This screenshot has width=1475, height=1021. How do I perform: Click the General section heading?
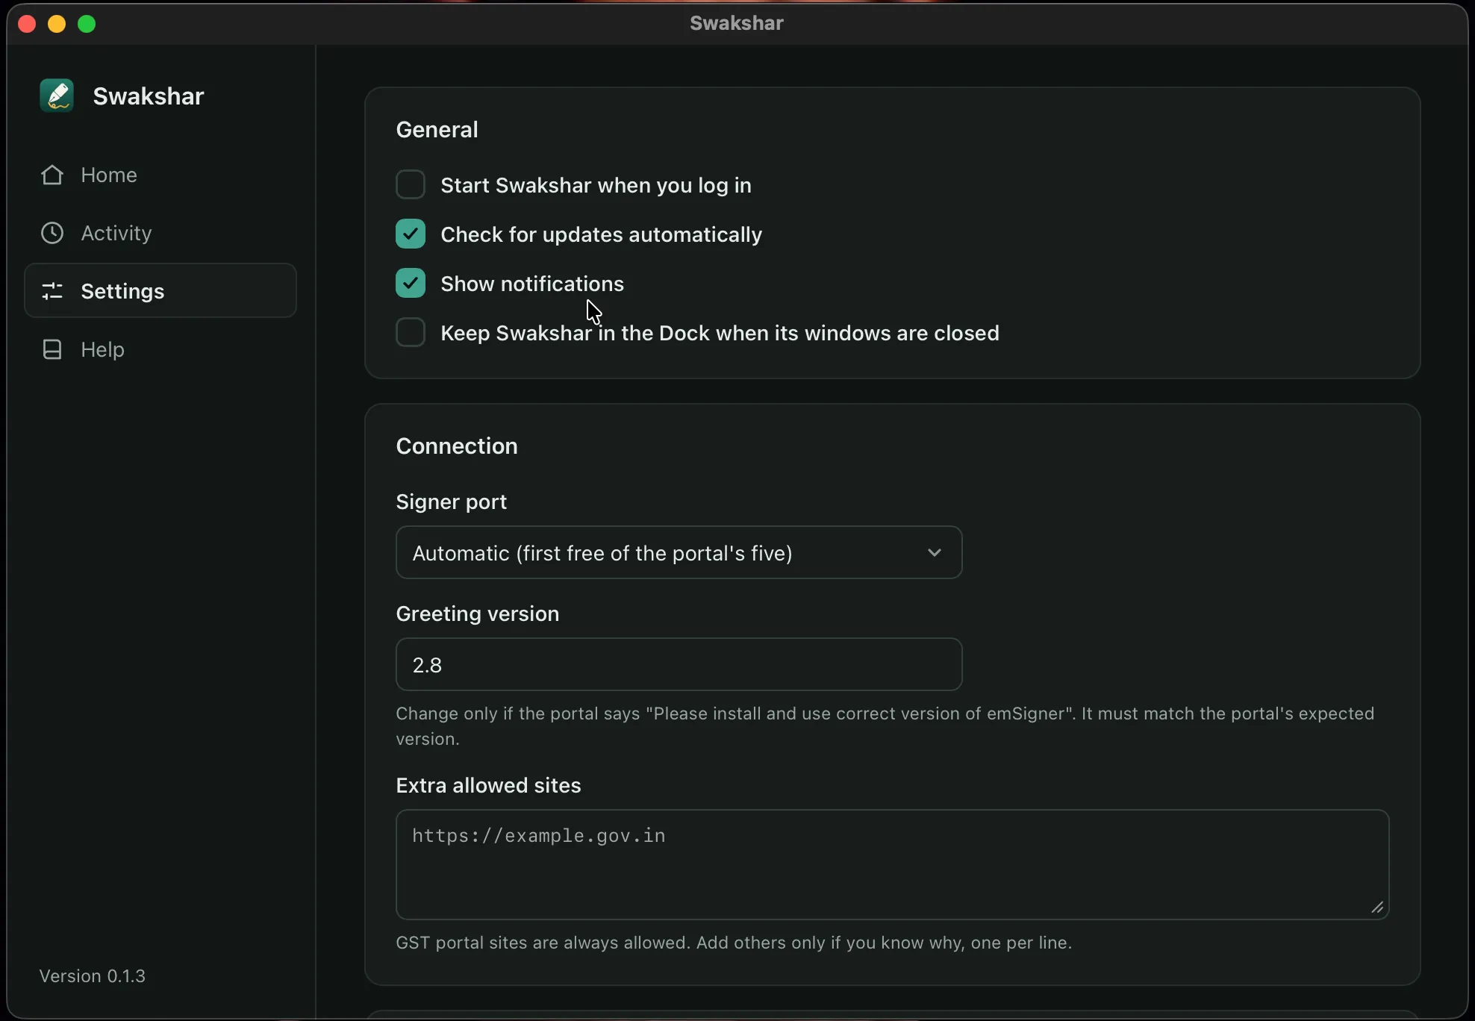[x=437, y=130]
